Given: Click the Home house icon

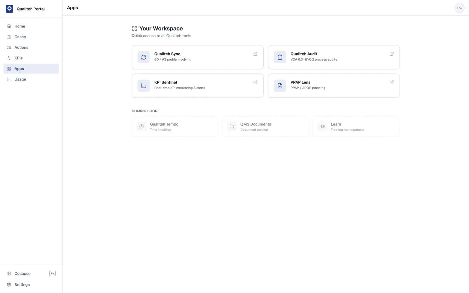Looking at the screenshot, I should coord(9,26).
